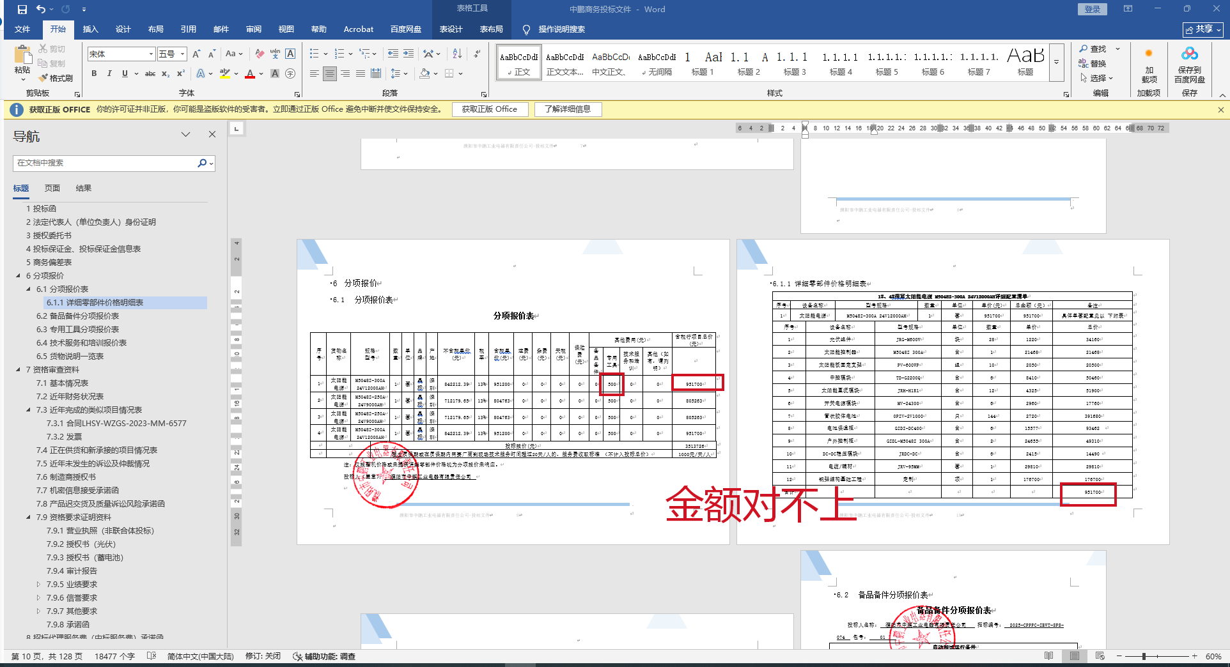Show or hide paragraph marks

click(477, 54)
